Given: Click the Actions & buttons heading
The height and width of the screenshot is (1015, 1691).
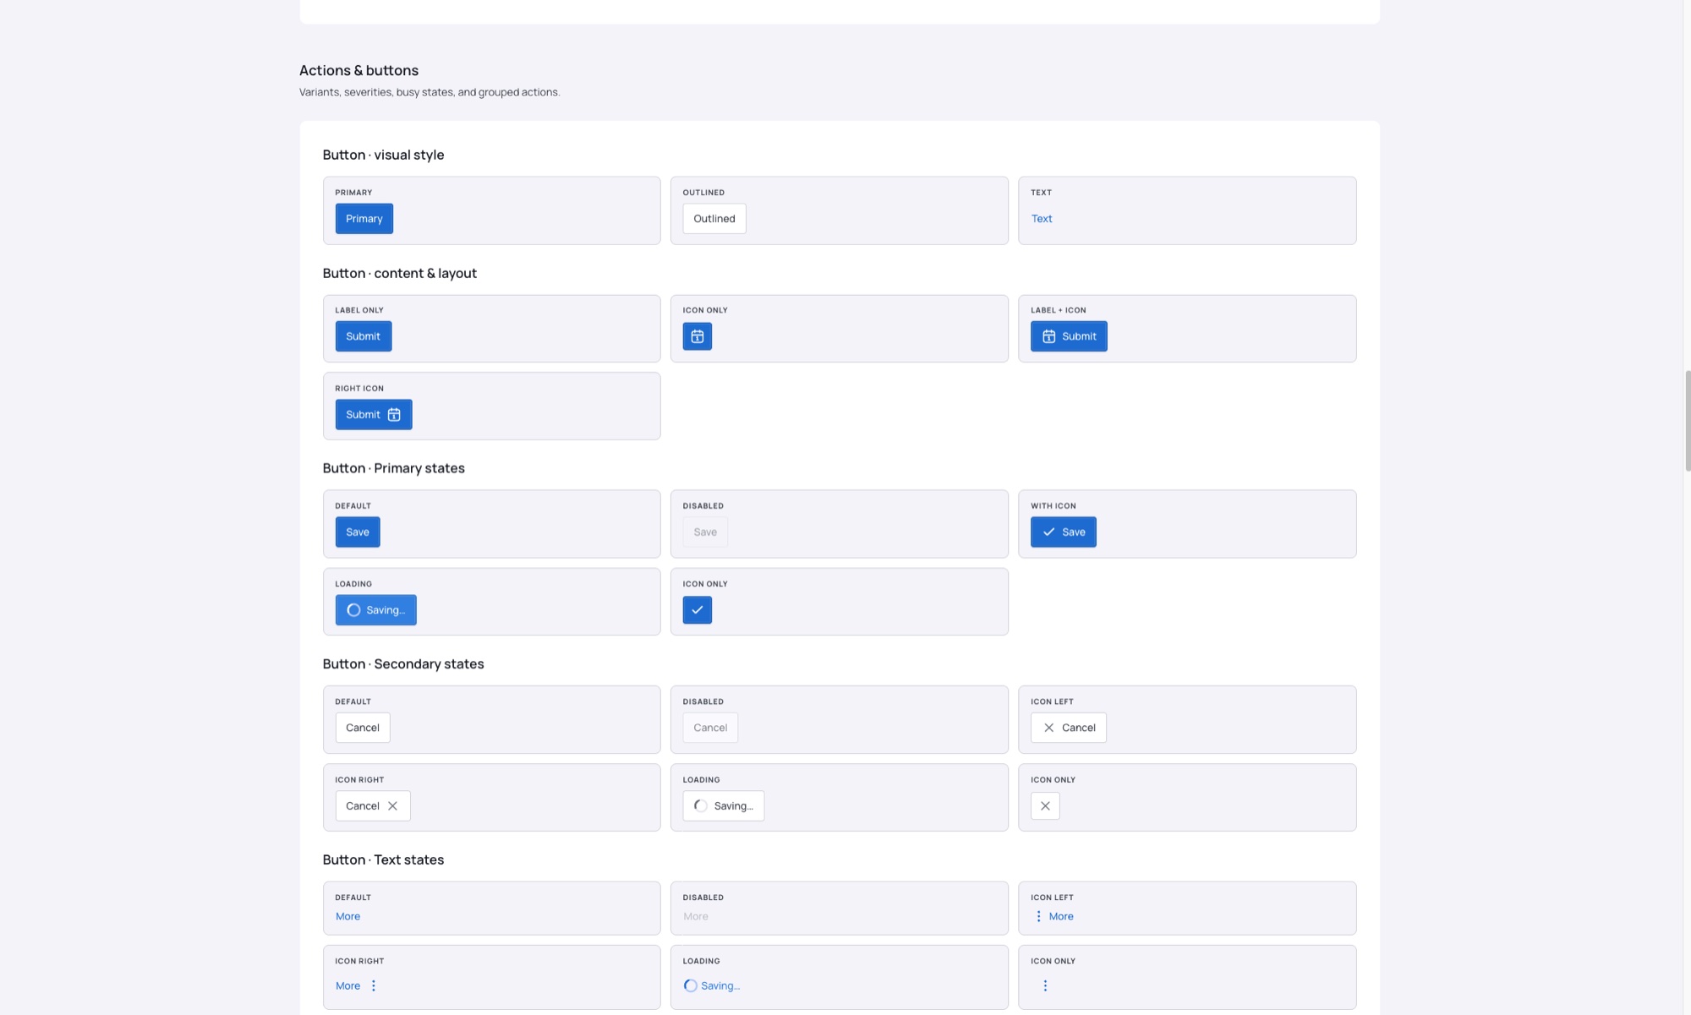Looking at the screenshot, I should (358, 70).
